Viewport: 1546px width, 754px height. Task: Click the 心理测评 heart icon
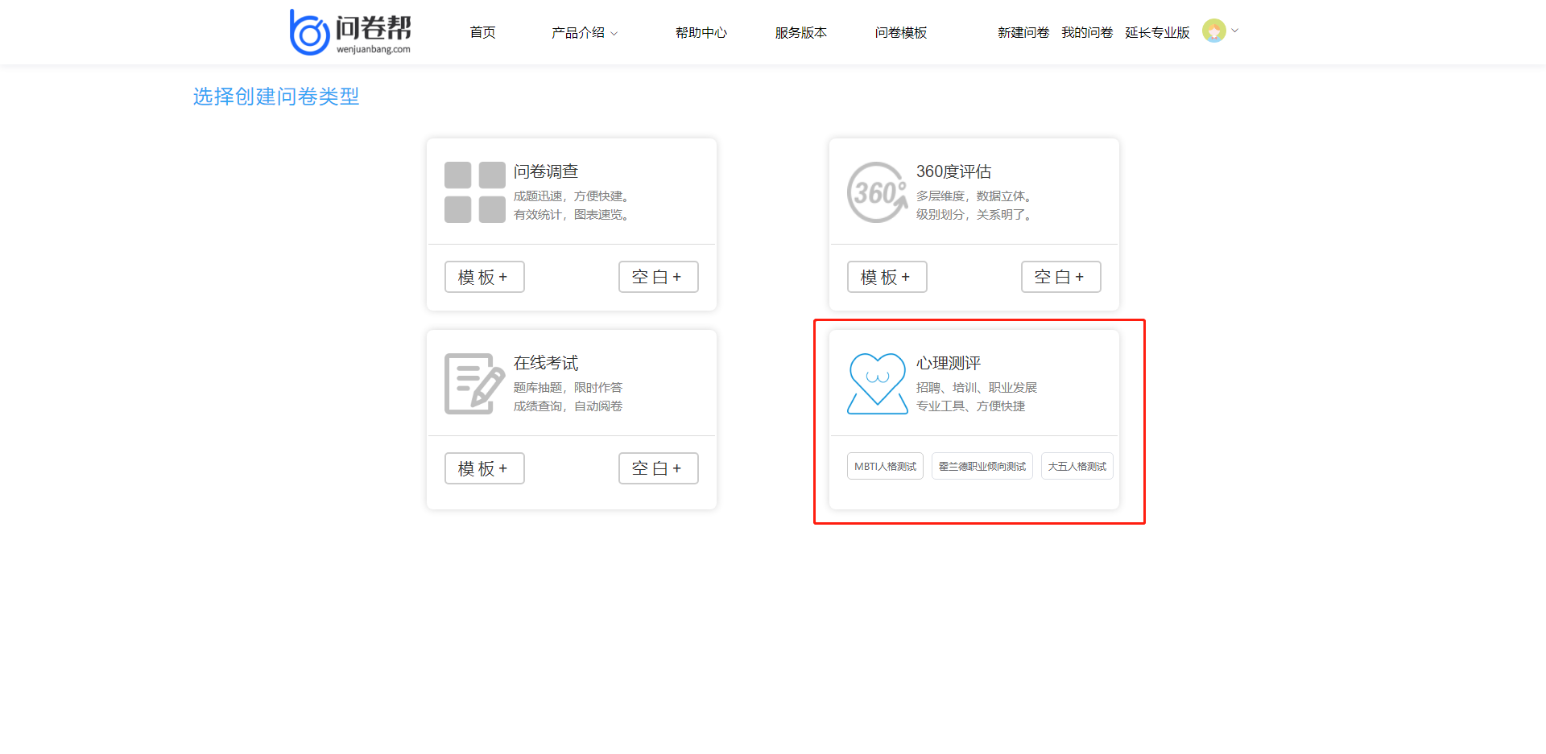[878, 384]
